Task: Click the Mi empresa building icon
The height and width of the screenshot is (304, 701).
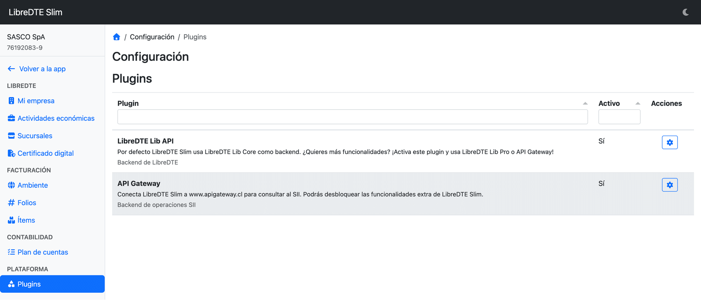Action: [x=11, y=101]
